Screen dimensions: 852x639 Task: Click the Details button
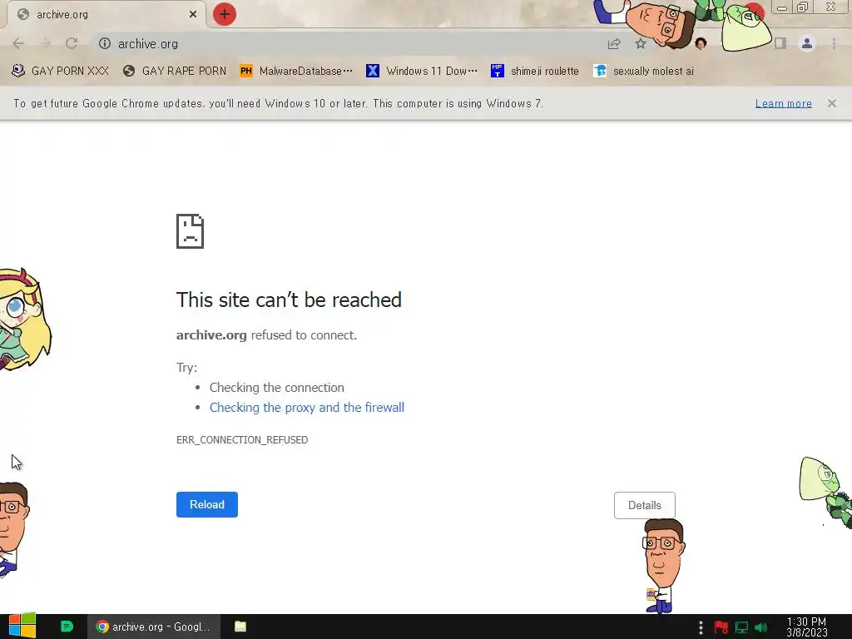point(645,505)
